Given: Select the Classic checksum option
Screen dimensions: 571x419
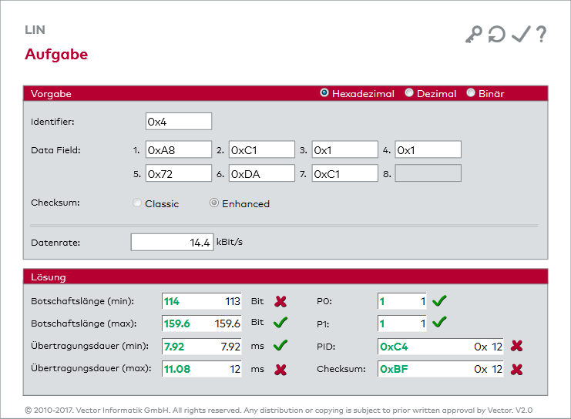Looking at the screenshot, I should 138,204.
